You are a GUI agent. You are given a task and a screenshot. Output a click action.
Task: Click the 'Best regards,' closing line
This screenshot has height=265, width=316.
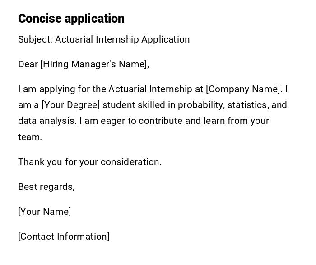(x=46, y=187)
